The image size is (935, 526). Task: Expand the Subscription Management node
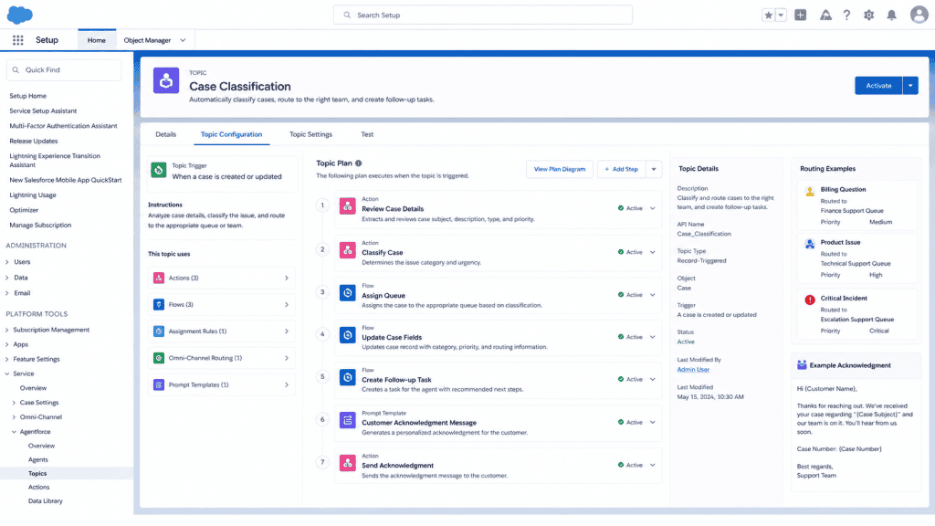pos(7,330)
